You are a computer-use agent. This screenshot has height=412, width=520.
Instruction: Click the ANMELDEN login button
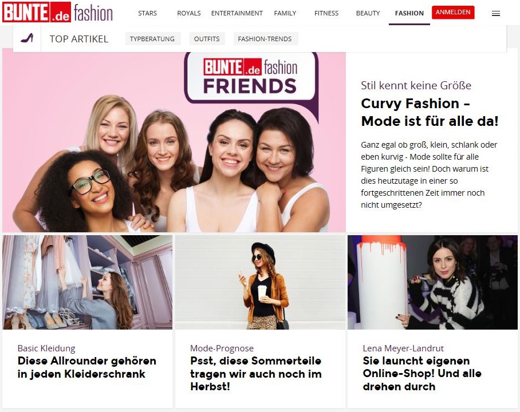(x=453, y=12)
